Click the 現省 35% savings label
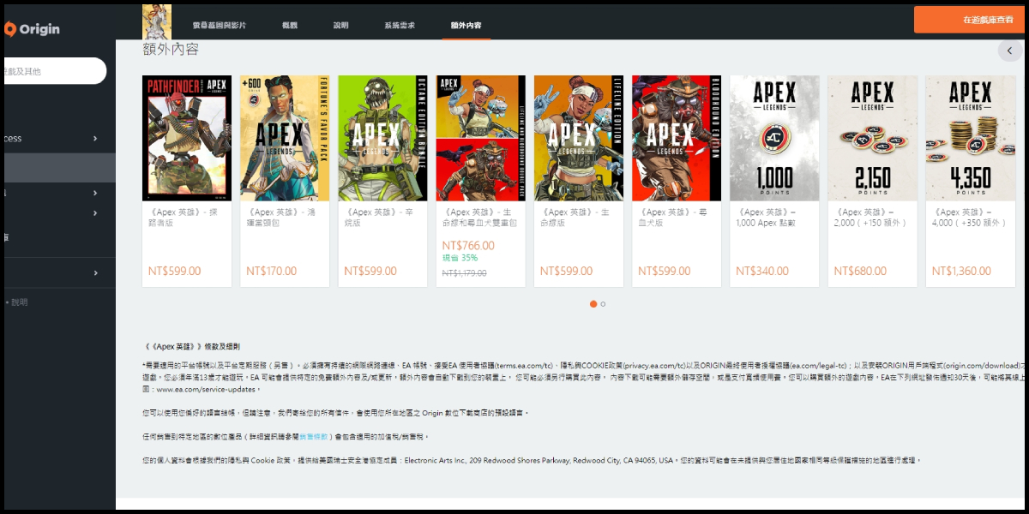This screenshot has width=1029, height=514. click(x=460, y=258)
